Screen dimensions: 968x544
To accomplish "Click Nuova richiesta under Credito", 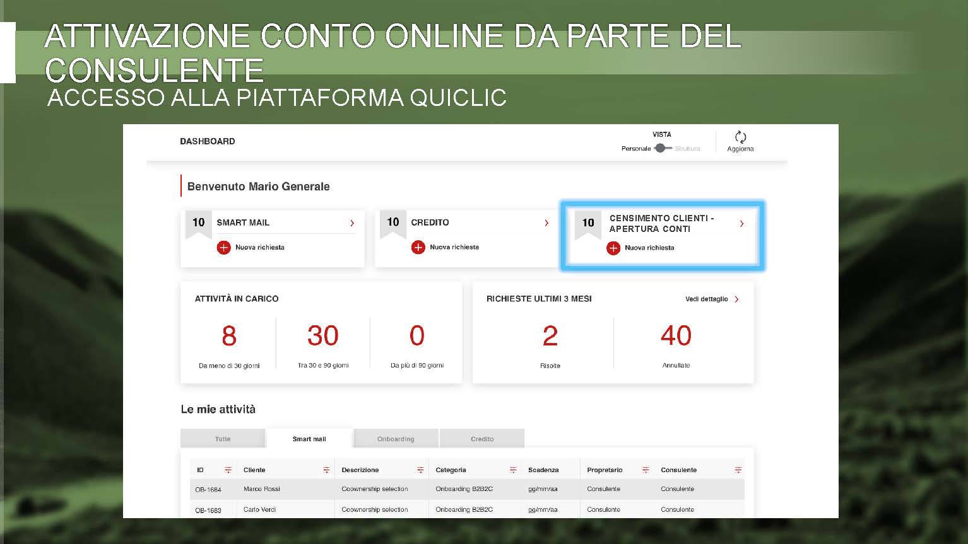I will (454, 247).
